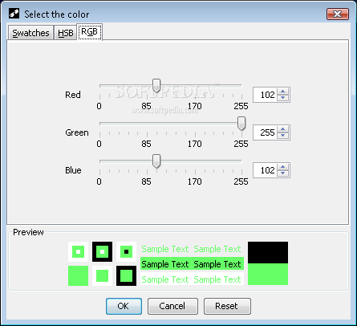Confirm color with OK button
Image resolution: width=357 pixels, height=326 pixels.
pos(124,306)
